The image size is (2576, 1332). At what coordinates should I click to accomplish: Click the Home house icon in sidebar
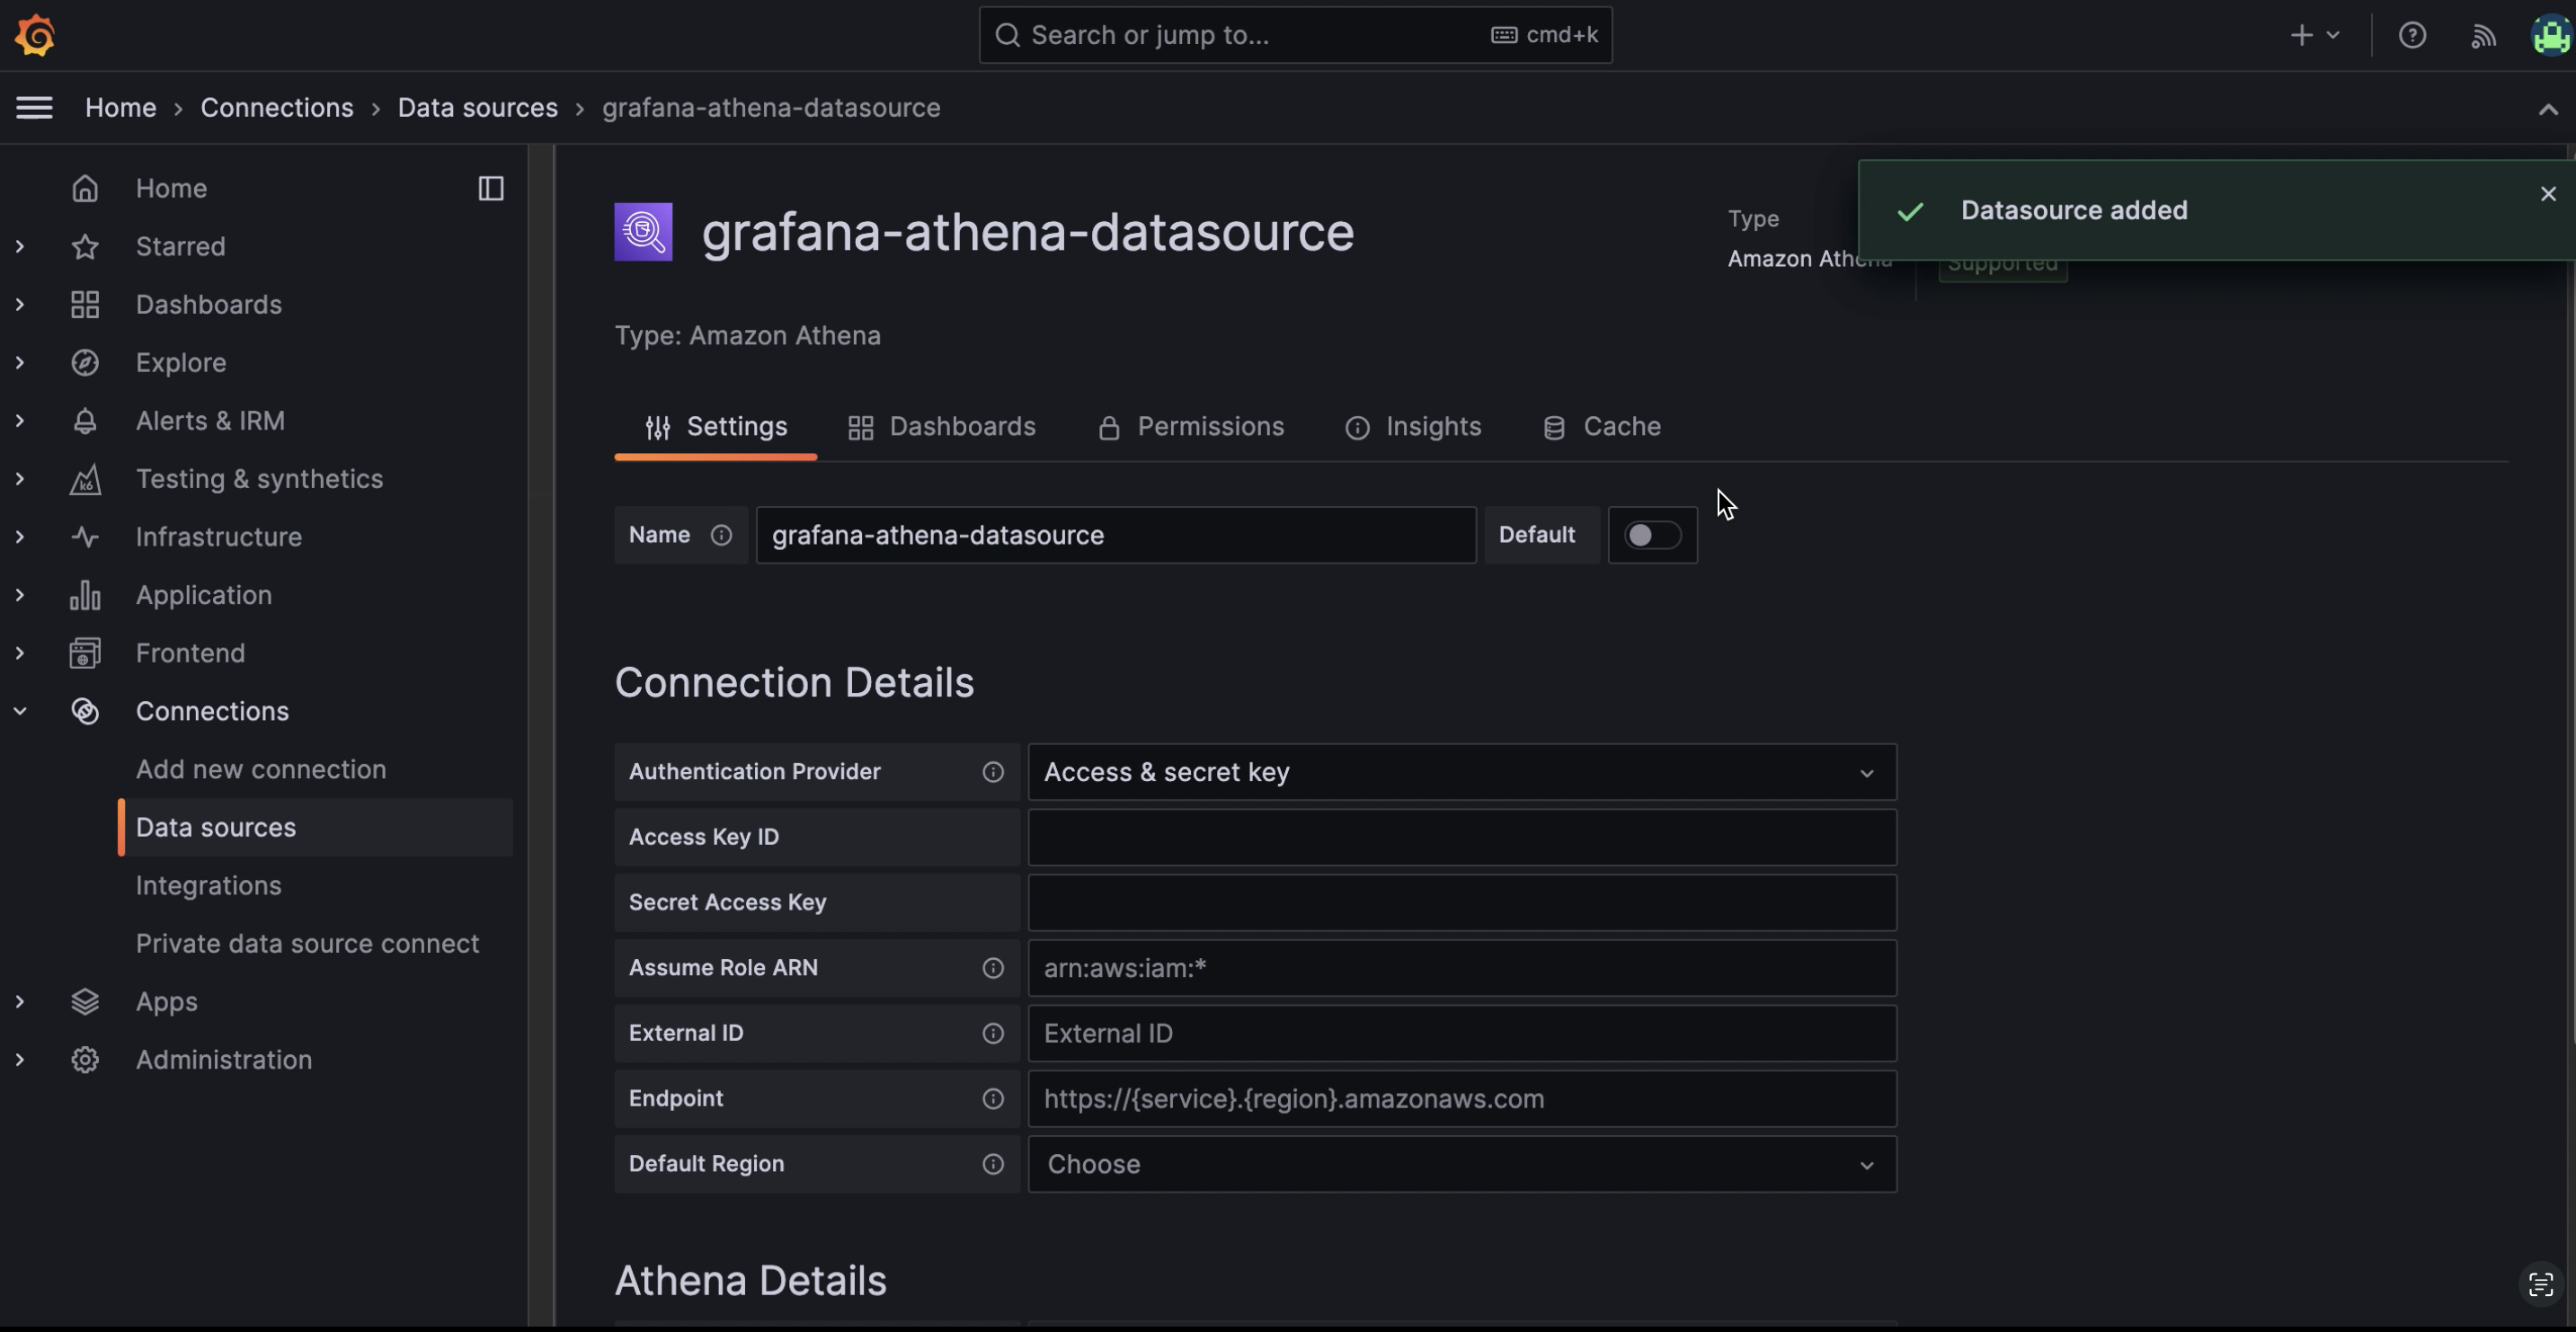click(85, 188)
